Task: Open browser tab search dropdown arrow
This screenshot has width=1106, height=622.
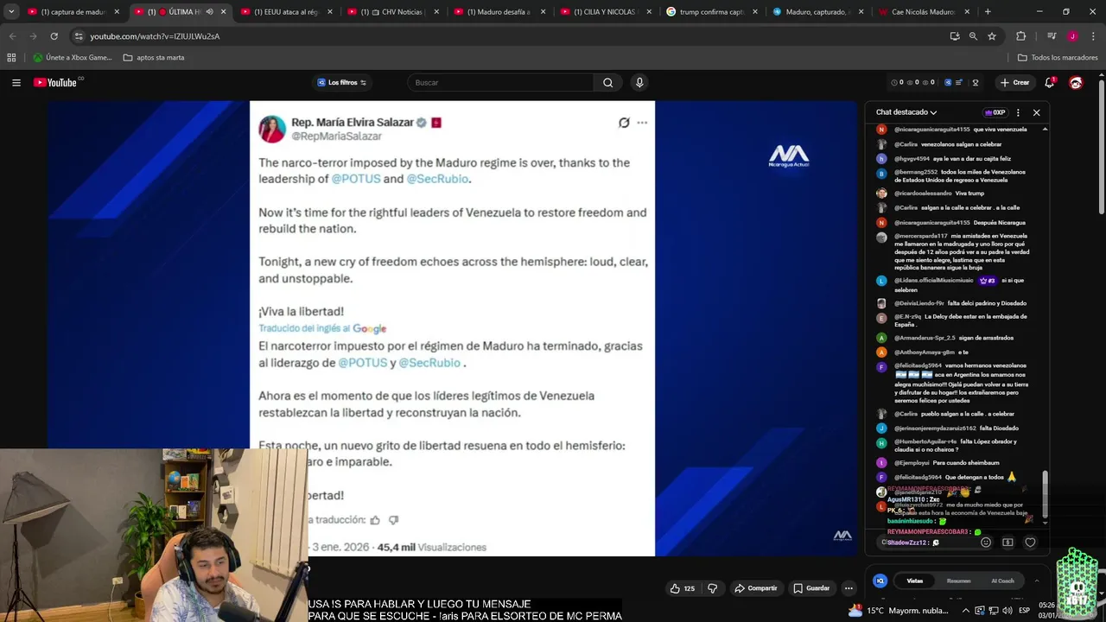Action: (11, 12)
